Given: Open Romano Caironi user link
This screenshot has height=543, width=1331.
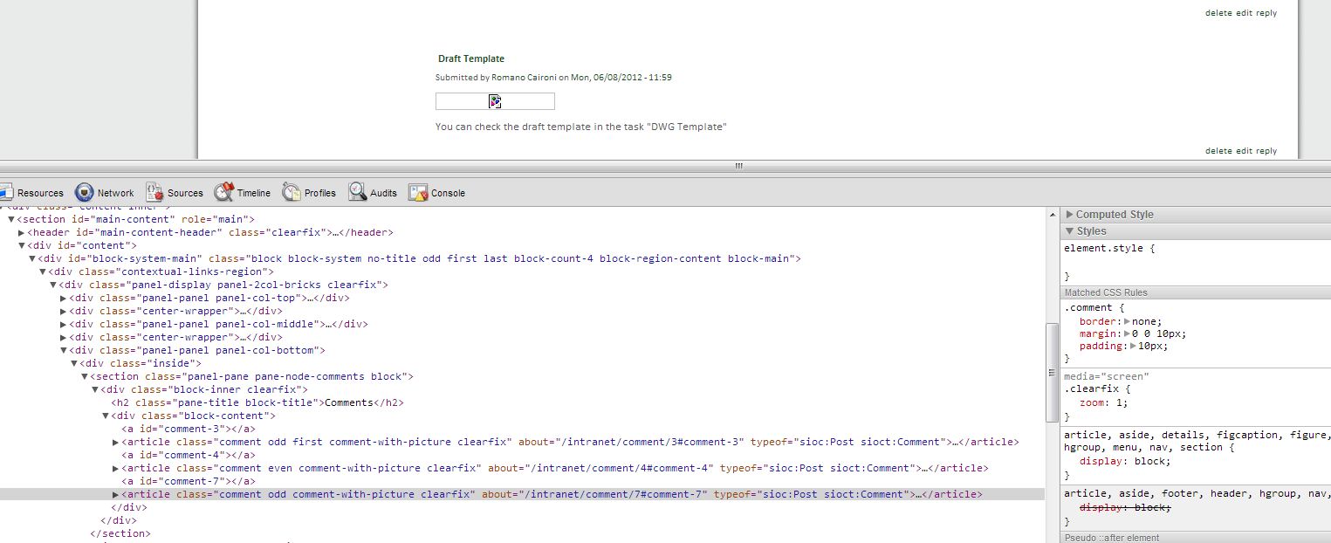Looking at the screenshot, I should coord(525,77).
